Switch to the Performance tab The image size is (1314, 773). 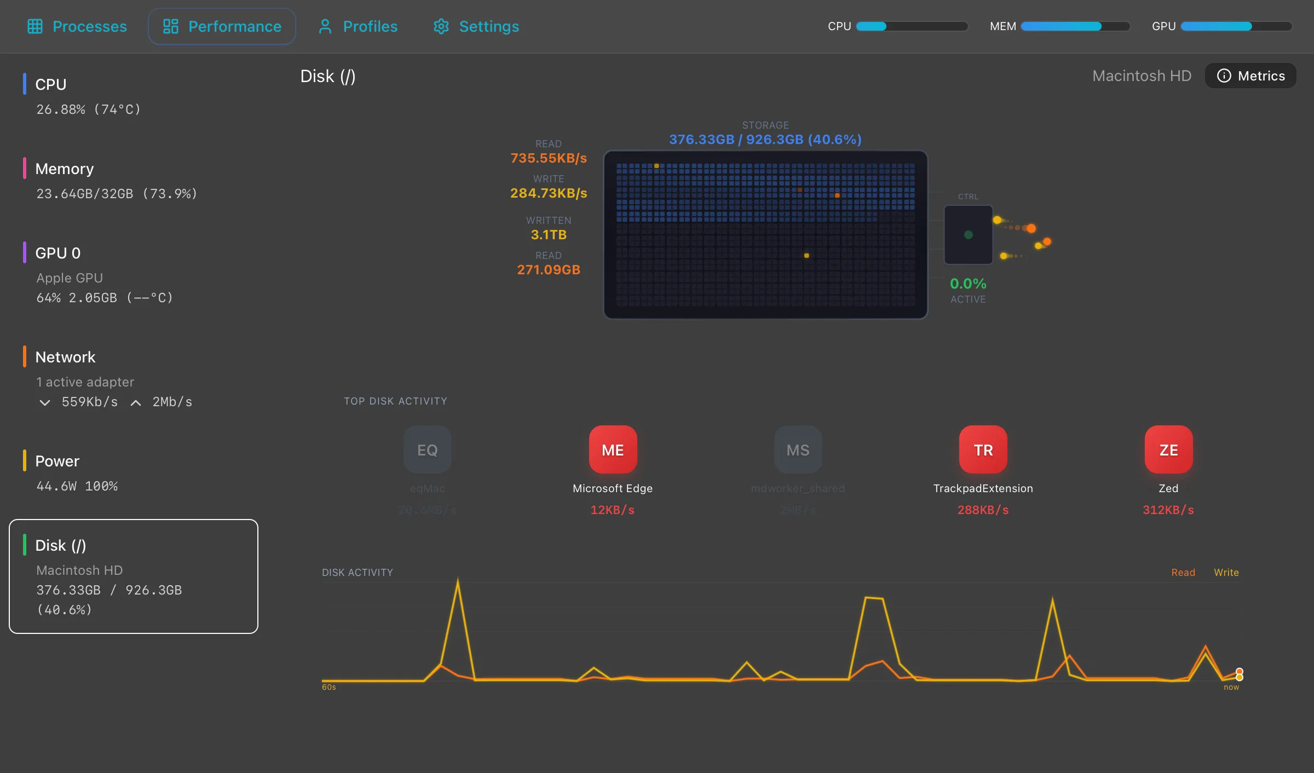(222, 26)
